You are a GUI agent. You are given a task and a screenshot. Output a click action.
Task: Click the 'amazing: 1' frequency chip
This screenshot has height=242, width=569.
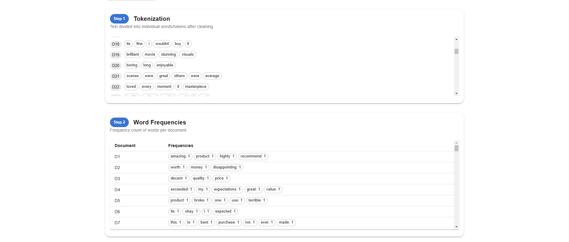pyautogui.click(x=180, y=156)
